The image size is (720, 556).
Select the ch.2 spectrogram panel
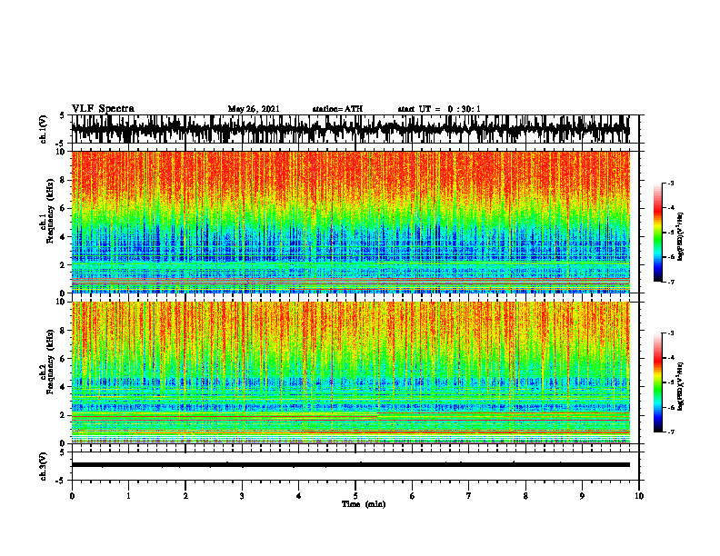[x=350, y=372]
